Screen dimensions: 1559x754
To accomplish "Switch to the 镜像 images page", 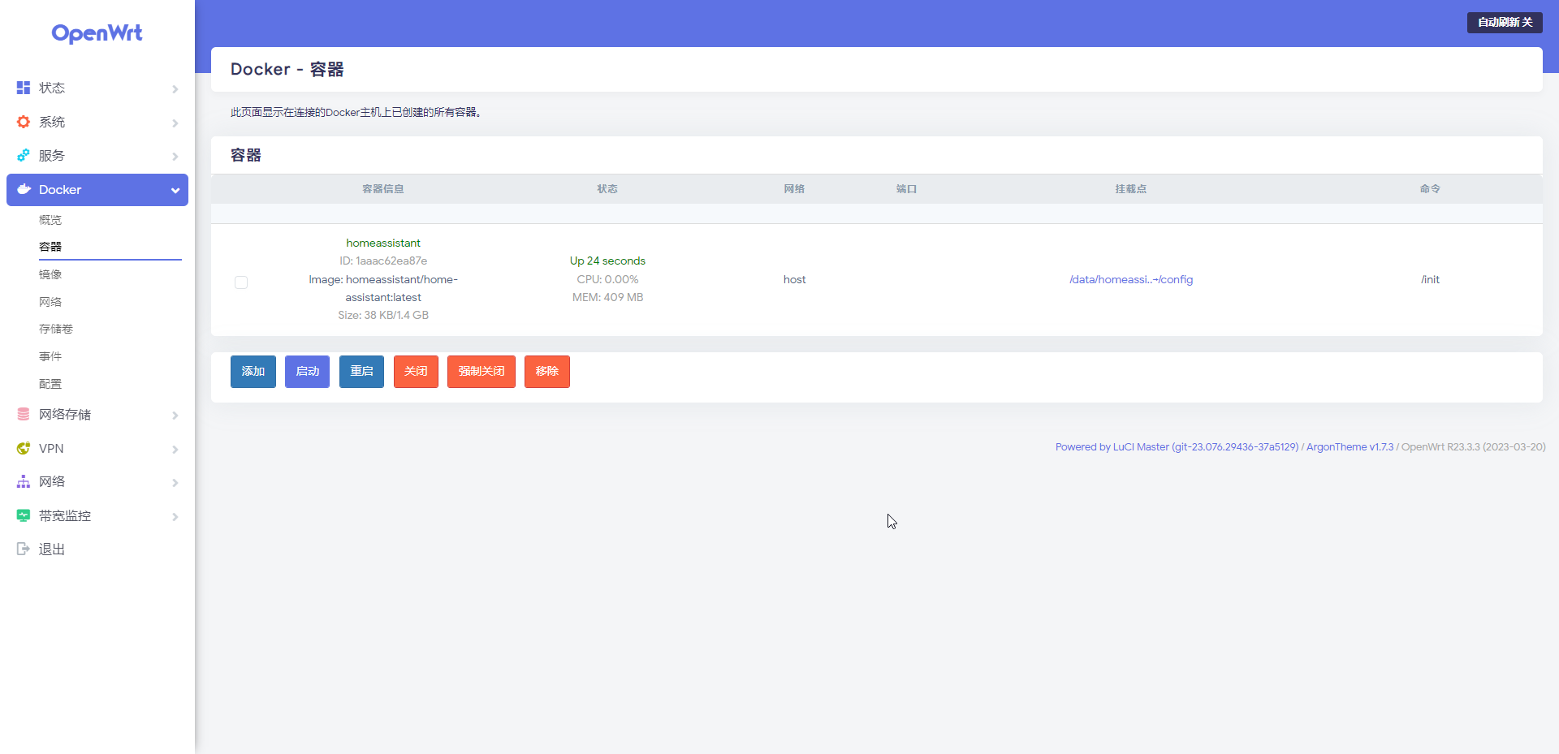I will (50, 274).
